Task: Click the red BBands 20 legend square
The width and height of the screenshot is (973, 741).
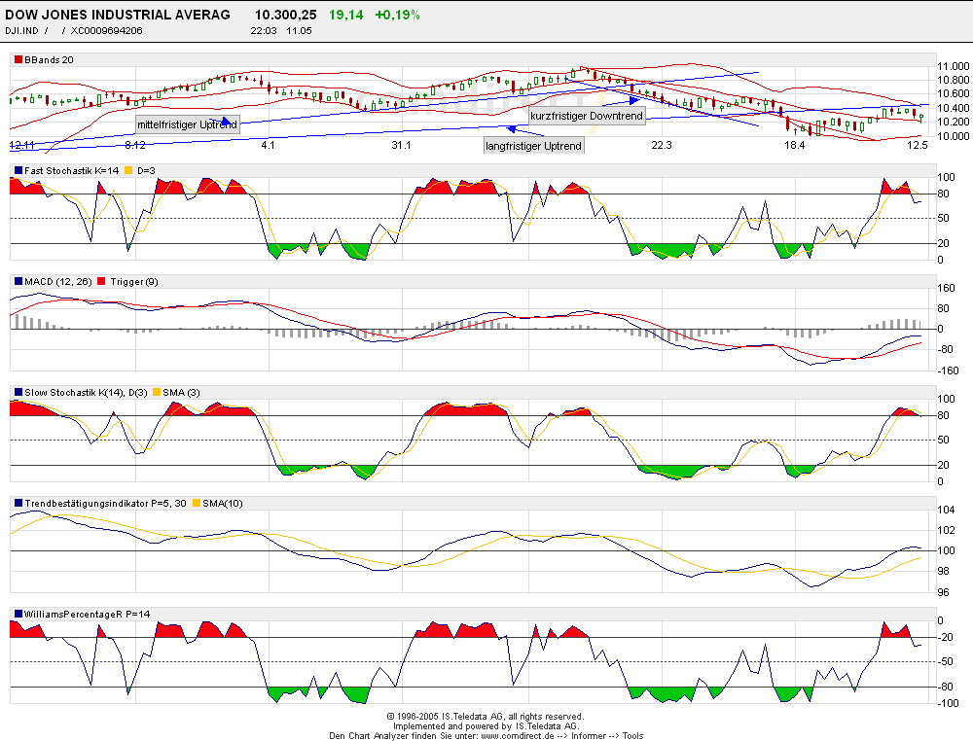Action: coord(18,60)
